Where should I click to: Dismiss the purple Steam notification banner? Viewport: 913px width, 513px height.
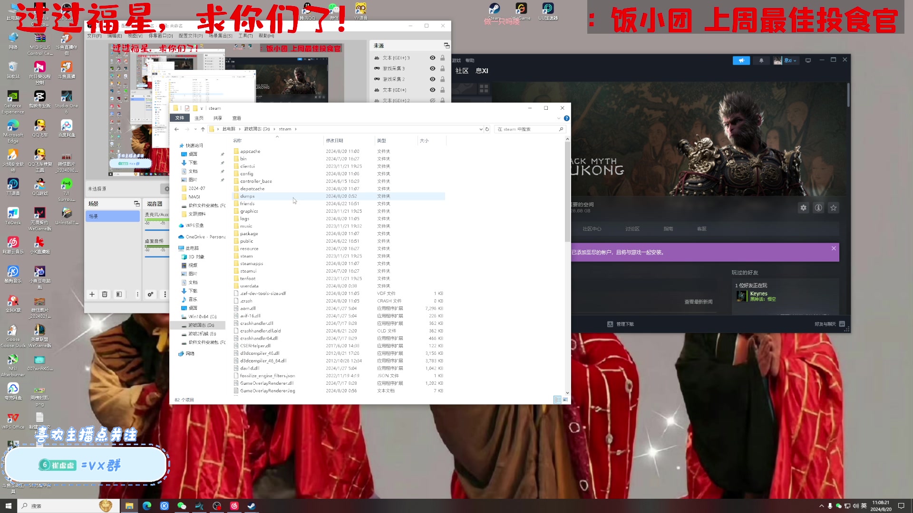[x=834, y=248]
